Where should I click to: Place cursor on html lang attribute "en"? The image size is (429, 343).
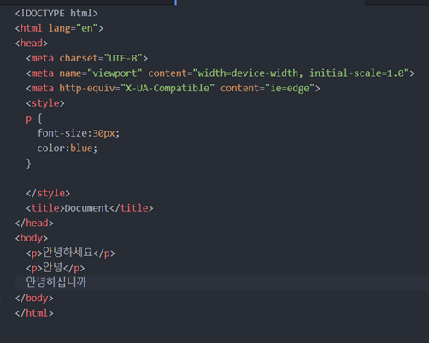point(87,28)
